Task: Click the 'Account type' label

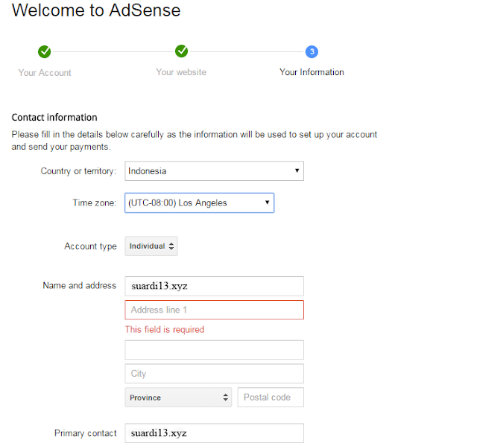Action: click(90, 246)
